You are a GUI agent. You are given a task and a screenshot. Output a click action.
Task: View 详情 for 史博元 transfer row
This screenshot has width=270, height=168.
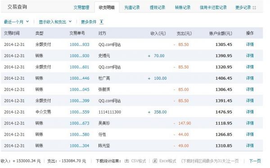coord(250,56)
